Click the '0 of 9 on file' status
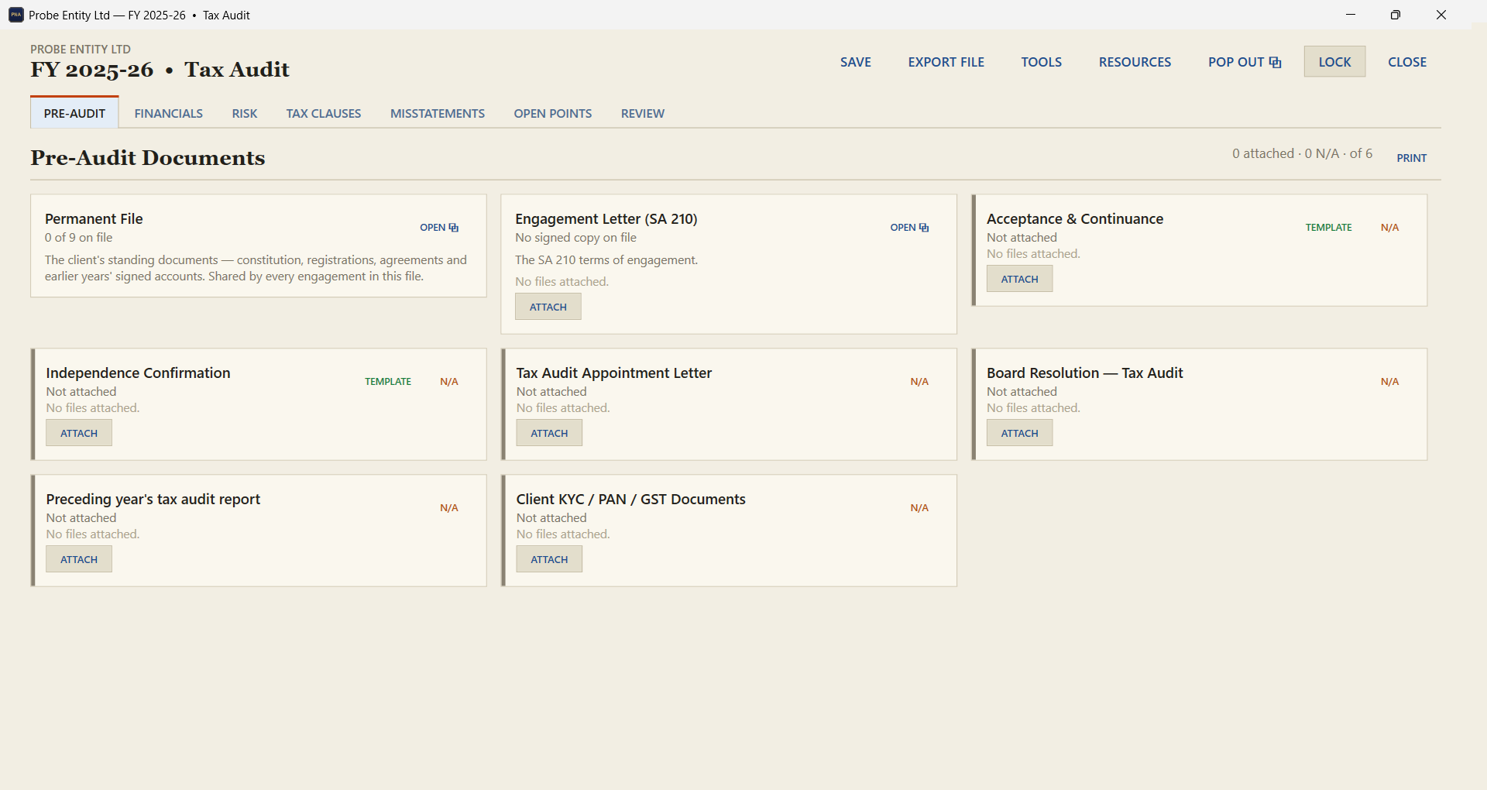 (78, 238)
